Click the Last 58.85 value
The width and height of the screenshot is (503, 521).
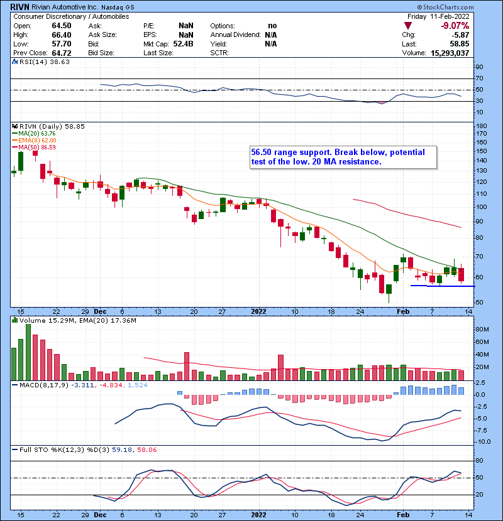(460, 44)
